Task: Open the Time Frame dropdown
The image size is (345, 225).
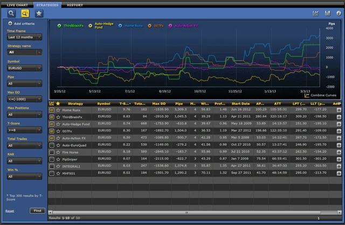Action: pyautogui.click(x=24, y=37)
